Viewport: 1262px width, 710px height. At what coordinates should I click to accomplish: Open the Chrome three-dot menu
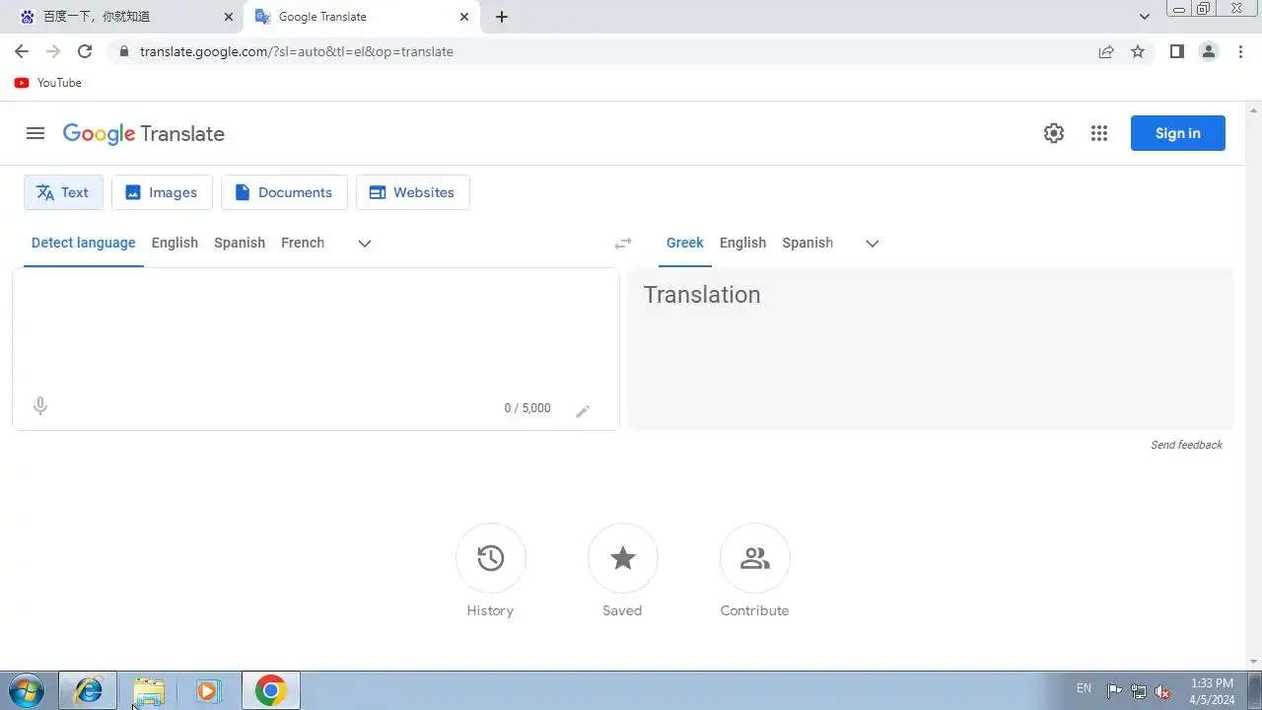click(1240, 51)
